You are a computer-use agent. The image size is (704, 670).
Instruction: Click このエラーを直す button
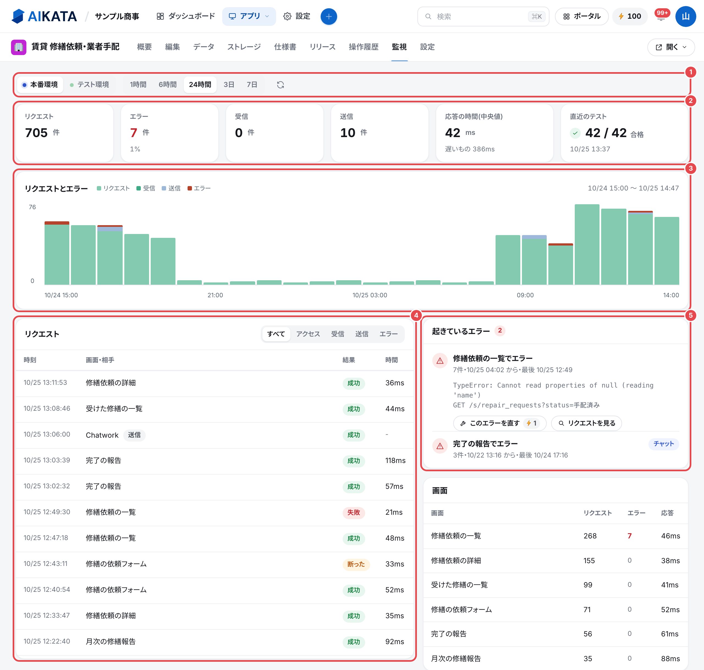tap(499, 423)
